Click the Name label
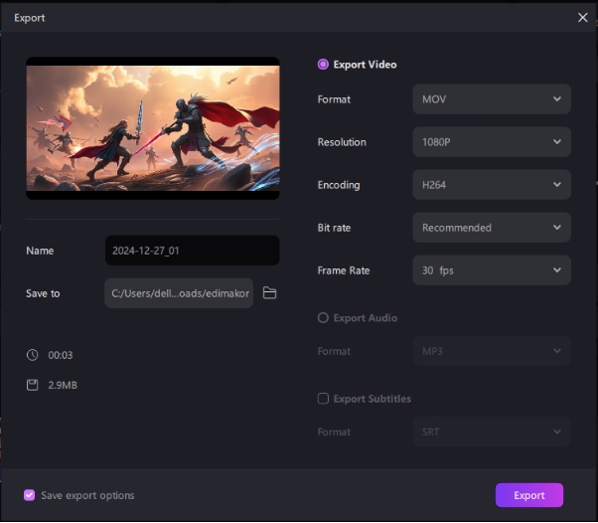 tap(40, 251)
